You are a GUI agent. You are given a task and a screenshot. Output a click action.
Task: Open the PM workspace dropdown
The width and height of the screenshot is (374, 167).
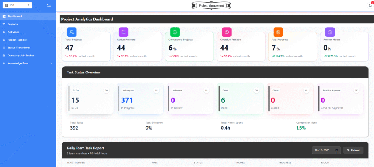[17, 5]
